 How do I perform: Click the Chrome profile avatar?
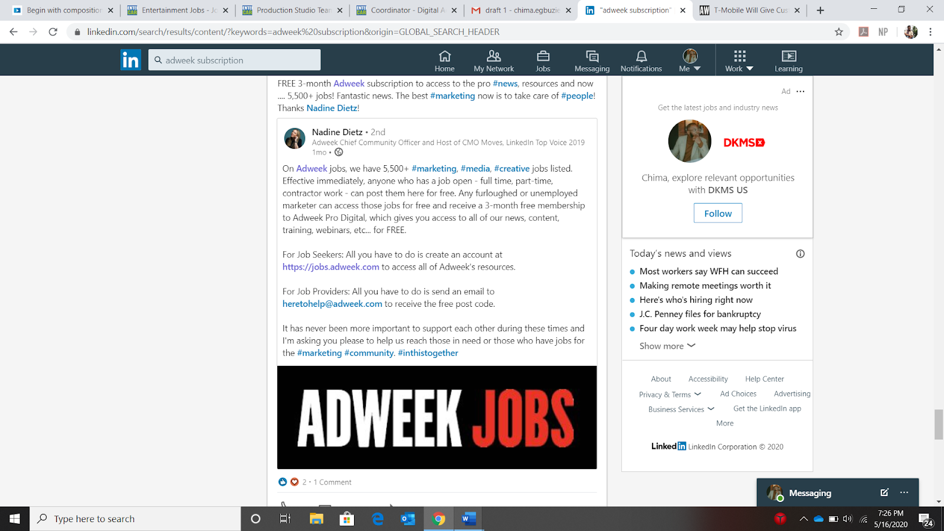click(x=911, y=32)
